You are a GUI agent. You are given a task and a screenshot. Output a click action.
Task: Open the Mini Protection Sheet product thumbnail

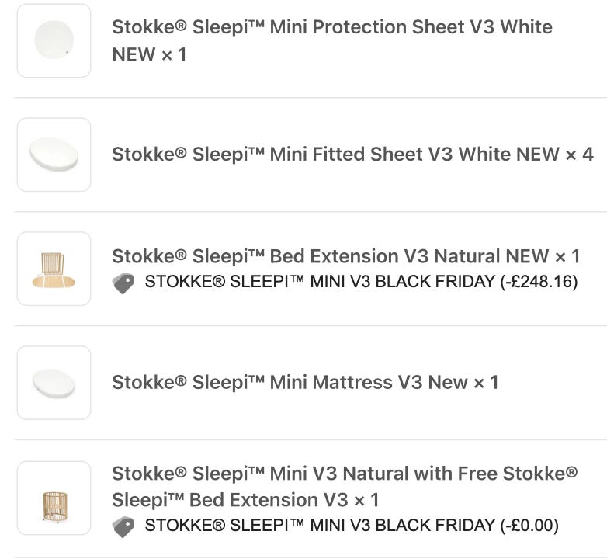(54, 40)
